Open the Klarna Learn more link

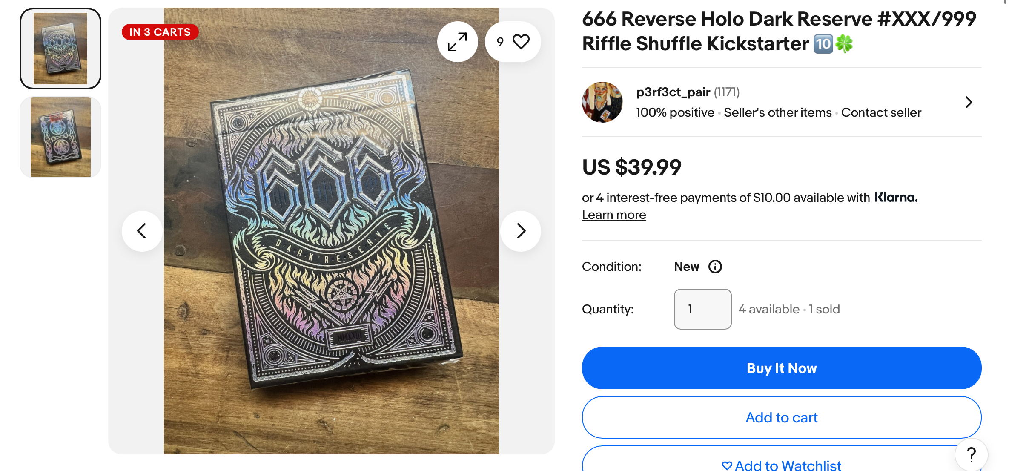point(614,215)
